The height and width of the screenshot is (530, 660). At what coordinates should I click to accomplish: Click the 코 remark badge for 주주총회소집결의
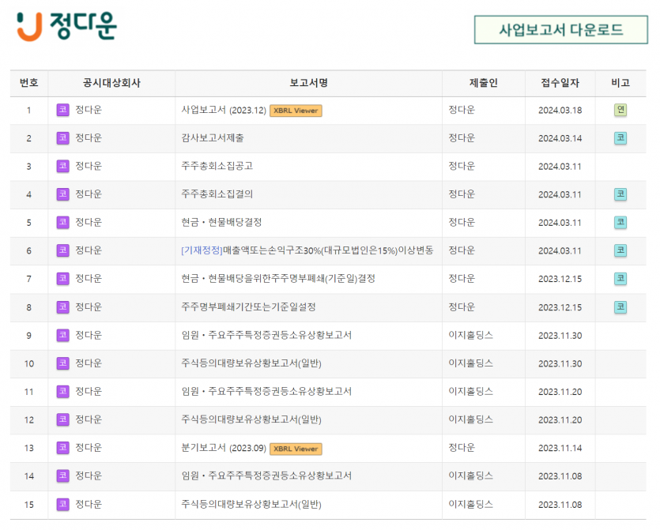[620, 194]
